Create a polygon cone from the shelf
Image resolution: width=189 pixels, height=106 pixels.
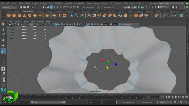coord(25,16)
